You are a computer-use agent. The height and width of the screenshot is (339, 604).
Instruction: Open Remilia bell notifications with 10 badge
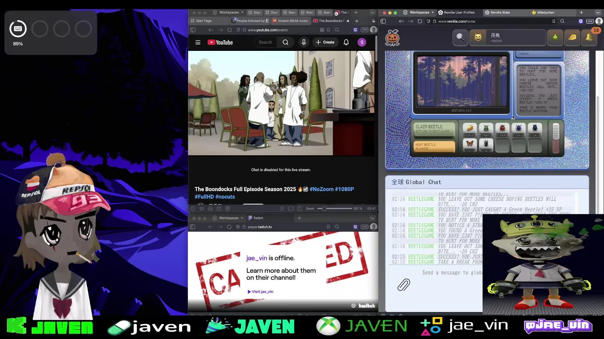point(589,37)
